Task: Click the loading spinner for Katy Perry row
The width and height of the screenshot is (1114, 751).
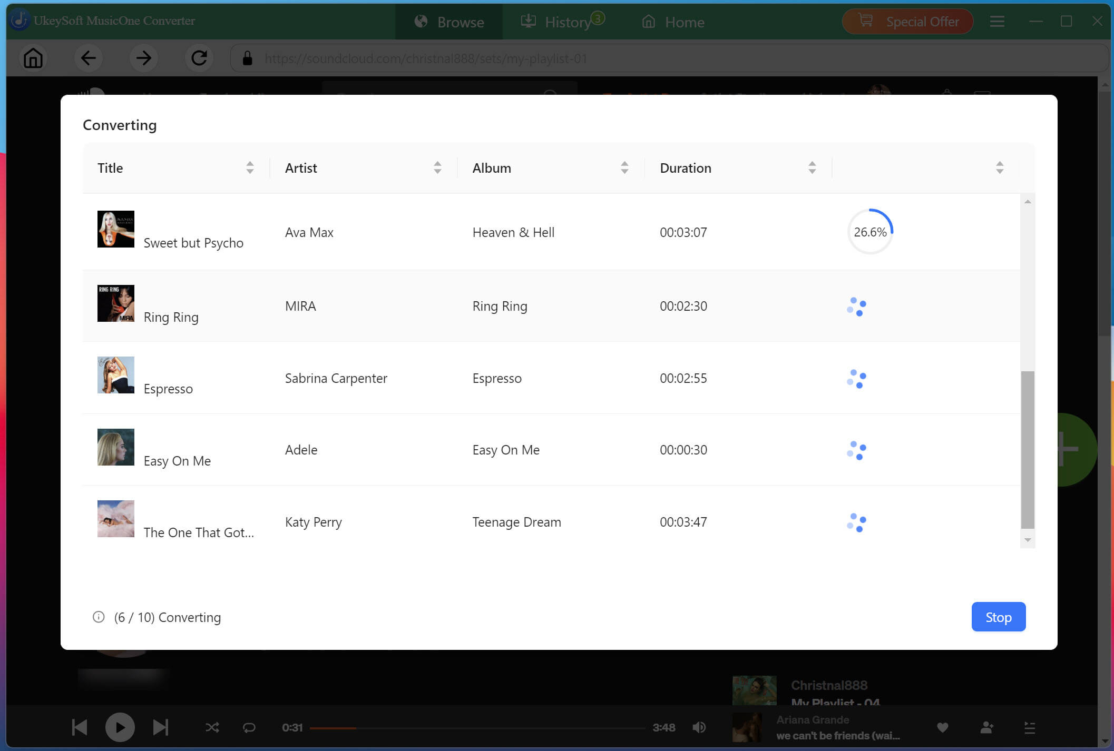Action: [857, 522]
